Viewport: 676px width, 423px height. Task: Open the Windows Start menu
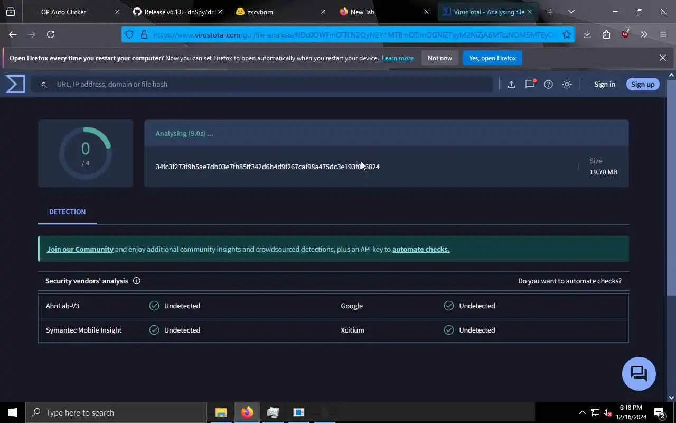pyautogui.click(x=13, y=412)
